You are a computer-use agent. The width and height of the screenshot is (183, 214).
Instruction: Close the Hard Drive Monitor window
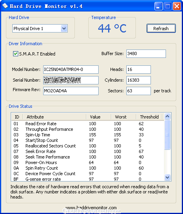(177, 6)
